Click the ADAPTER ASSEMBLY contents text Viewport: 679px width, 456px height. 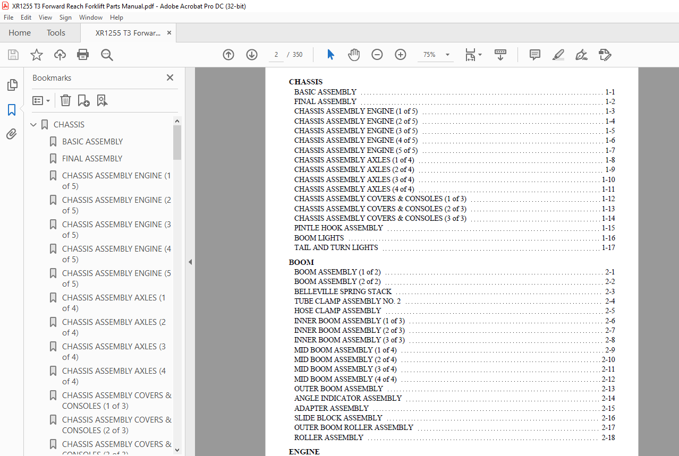point(332,408)
